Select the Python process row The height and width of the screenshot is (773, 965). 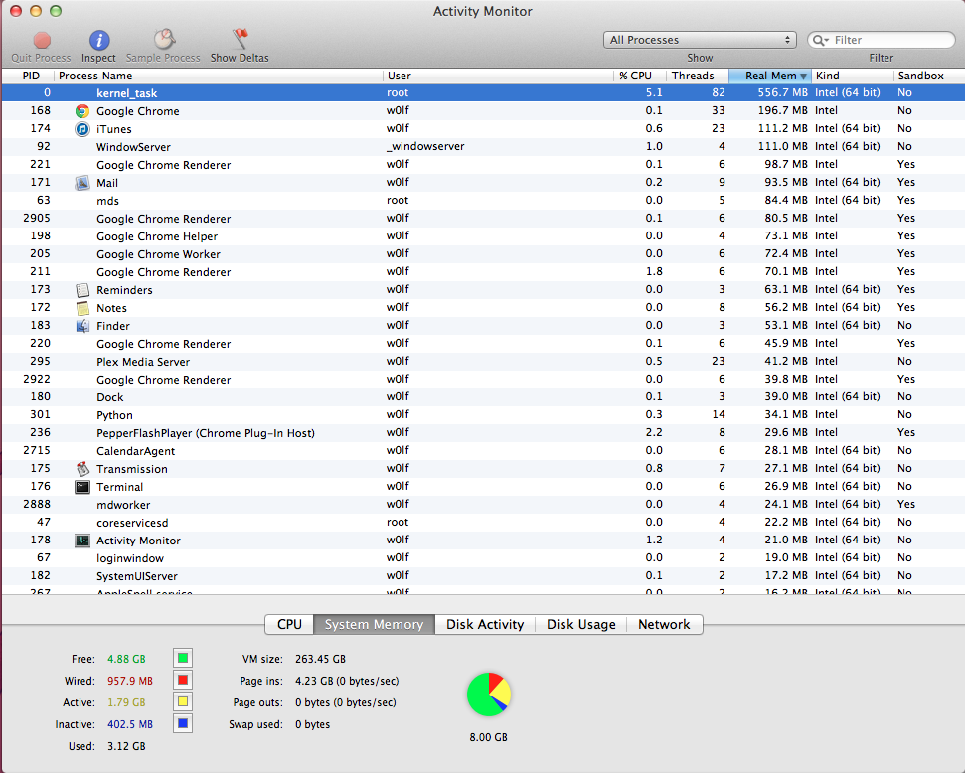pos(483,414)
